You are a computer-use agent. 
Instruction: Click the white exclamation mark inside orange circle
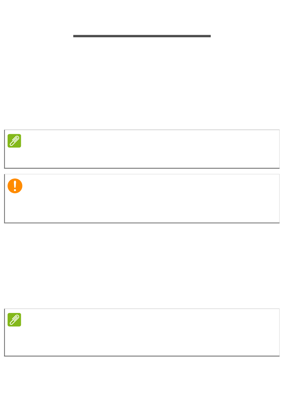point(15,185)
